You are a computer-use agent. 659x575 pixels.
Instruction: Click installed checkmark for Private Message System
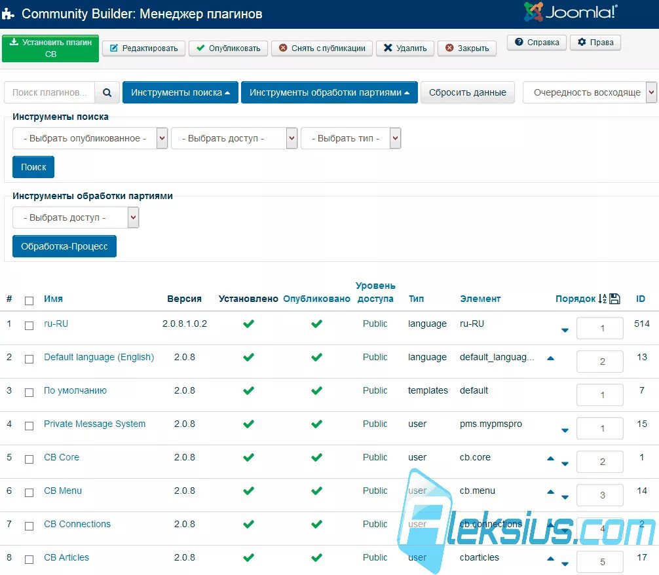pos(248,424)
